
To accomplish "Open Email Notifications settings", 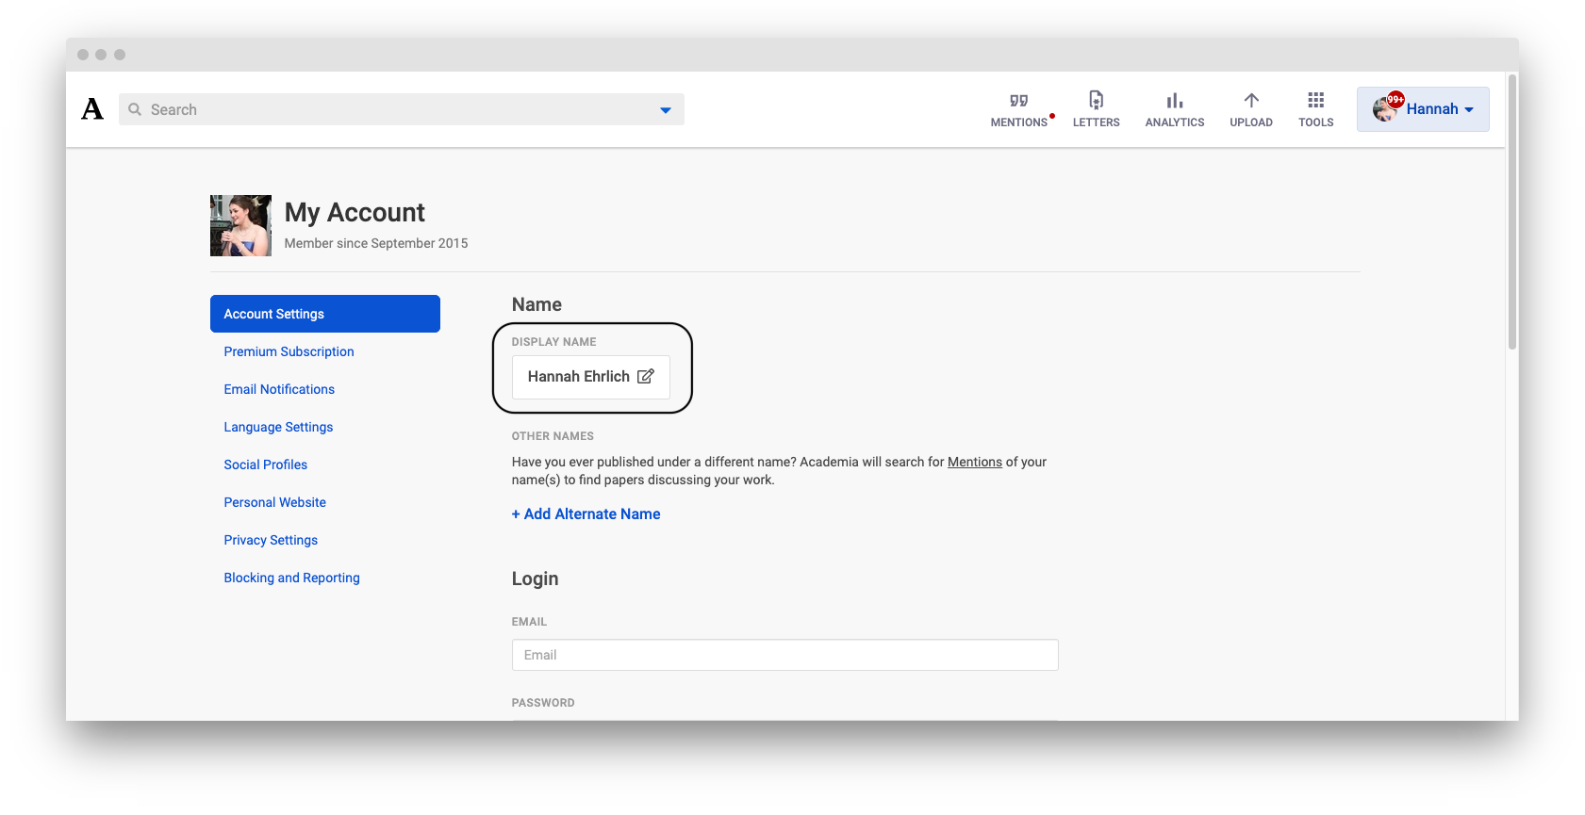I will pyautogui.click(x=279, y=389).
